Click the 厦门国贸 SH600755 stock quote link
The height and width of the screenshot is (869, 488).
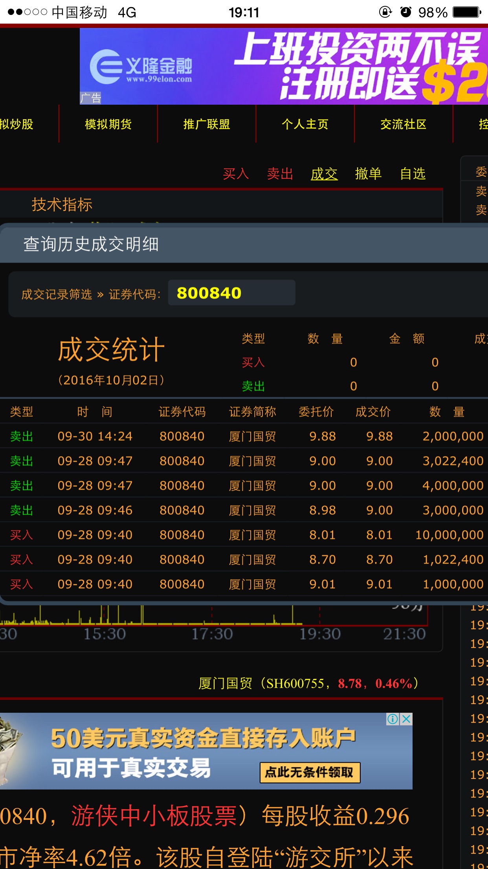[x=308, y=684]
